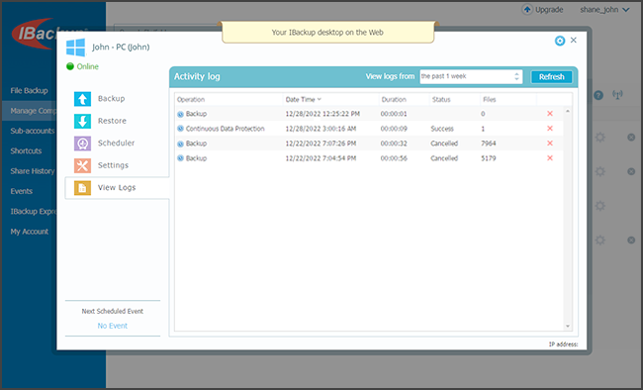This screenshot has height=390, width=643.
Task: Delete the 12/22/2022 7:07:26 PM Backup log
Action: pyautogui.click(x=550, y=144)
